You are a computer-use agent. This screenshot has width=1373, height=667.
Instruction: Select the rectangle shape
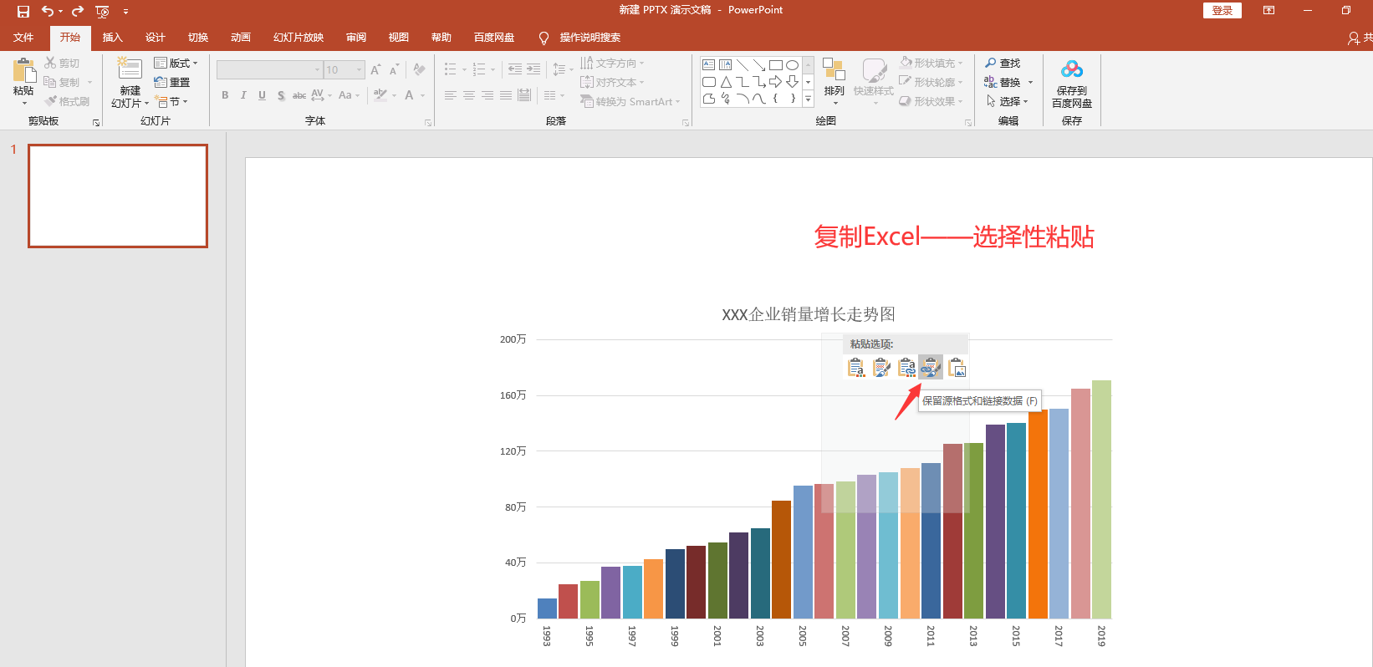776,64
